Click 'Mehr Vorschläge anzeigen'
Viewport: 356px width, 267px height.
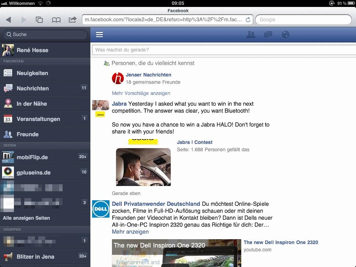tap(141, 93)
